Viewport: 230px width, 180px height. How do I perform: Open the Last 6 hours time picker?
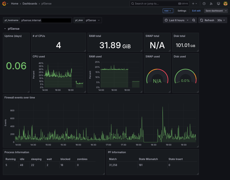point(177,20)
